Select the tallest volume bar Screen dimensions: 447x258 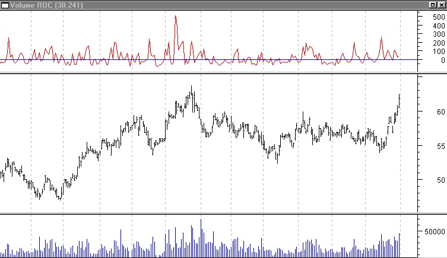click(201, 238)
